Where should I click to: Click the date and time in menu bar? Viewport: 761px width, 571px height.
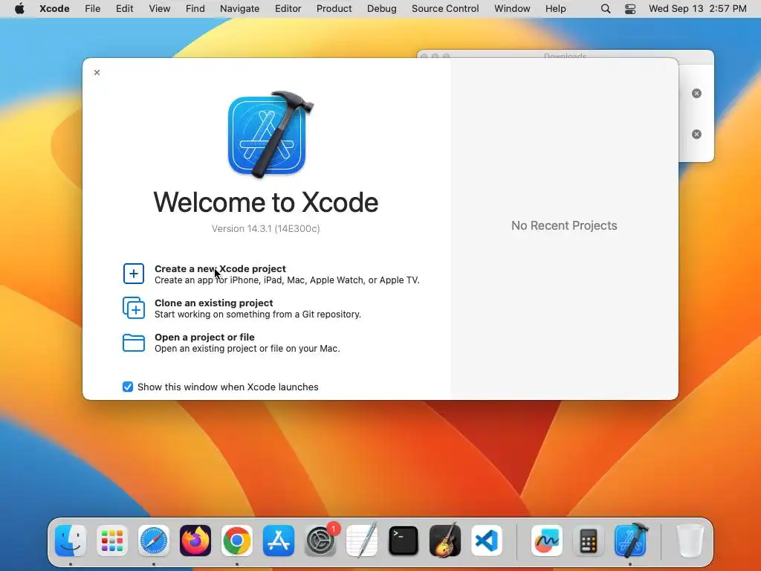(x=697, y=9)
